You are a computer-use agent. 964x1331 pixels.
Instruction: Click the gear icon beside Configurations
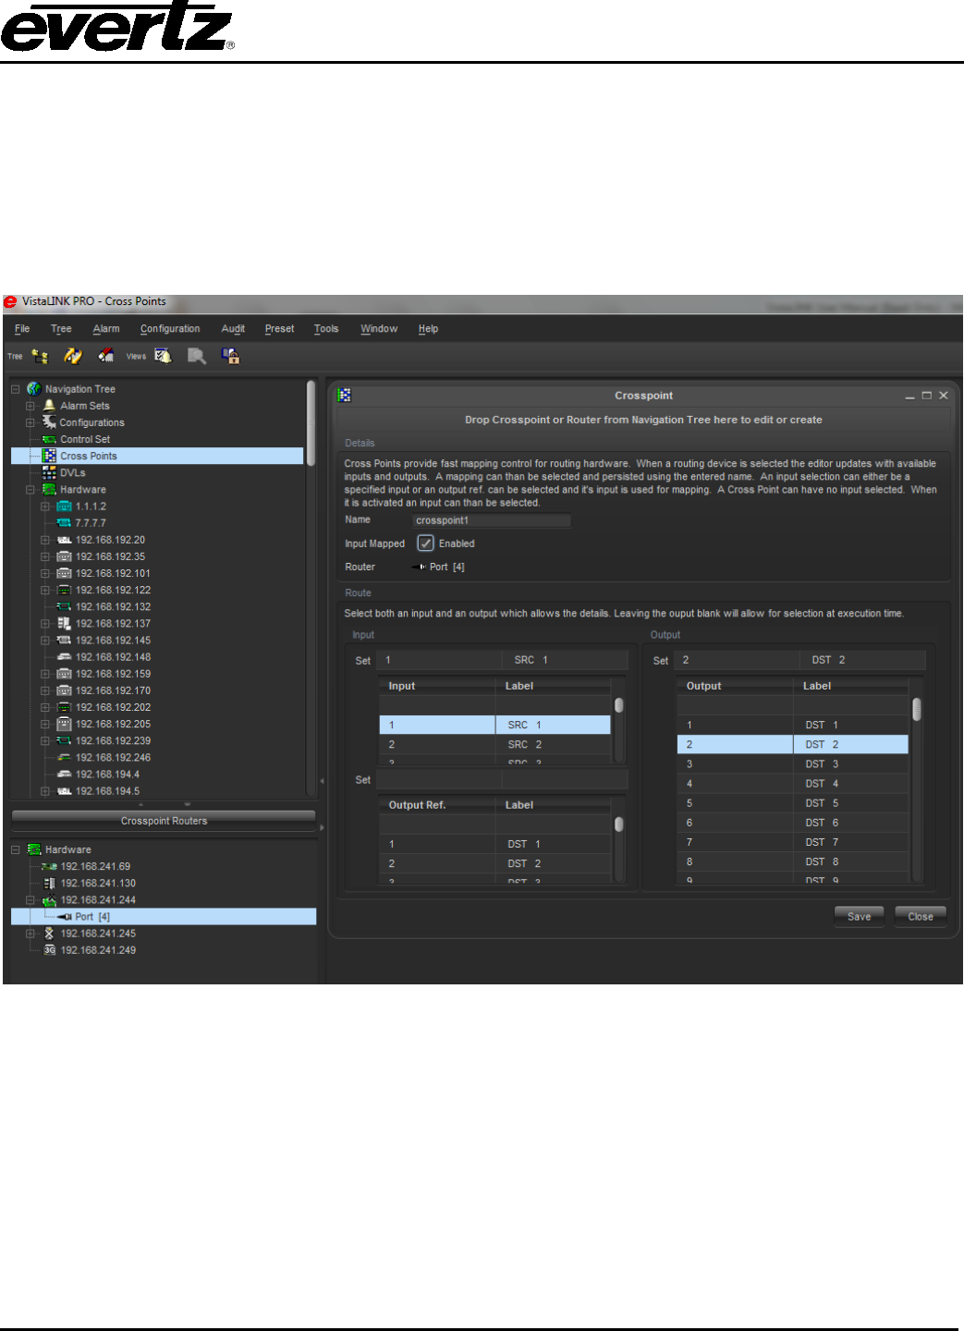tap(50, 422)
